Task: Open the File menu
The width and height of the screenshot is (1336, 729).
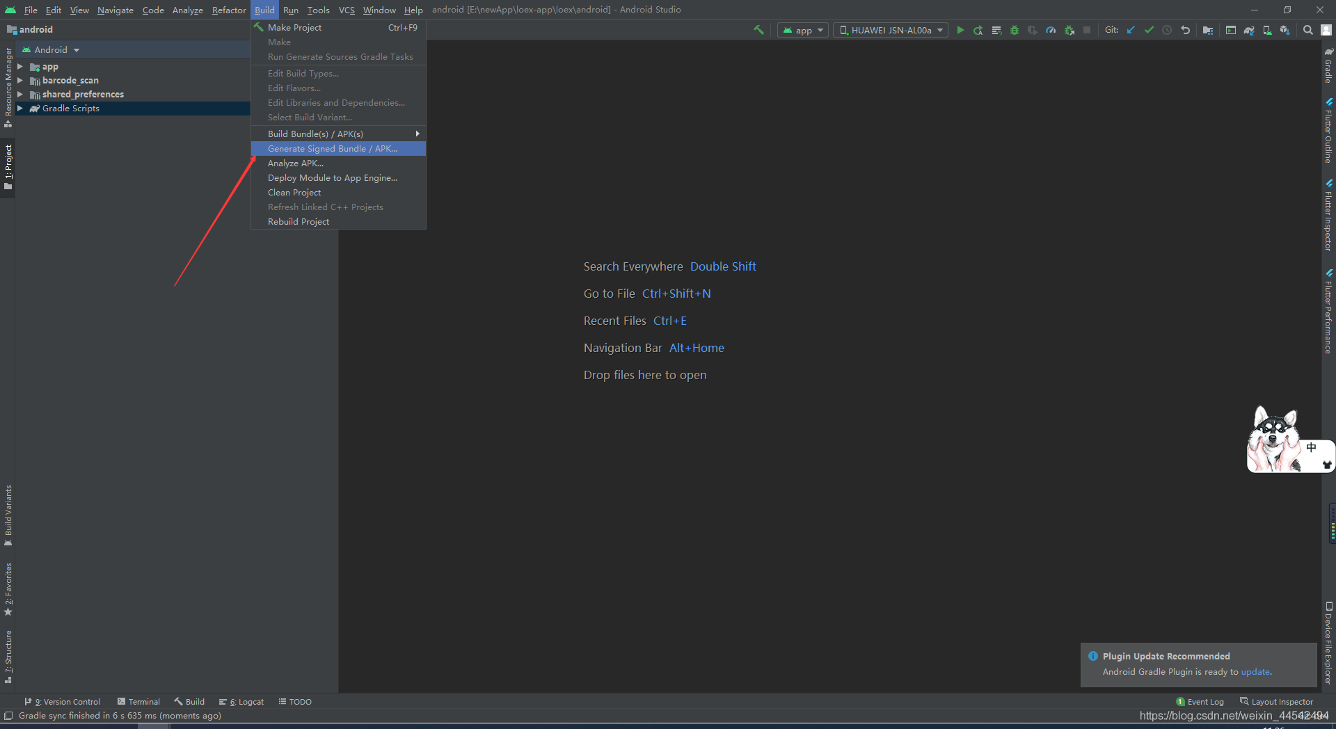Action: 31,10
